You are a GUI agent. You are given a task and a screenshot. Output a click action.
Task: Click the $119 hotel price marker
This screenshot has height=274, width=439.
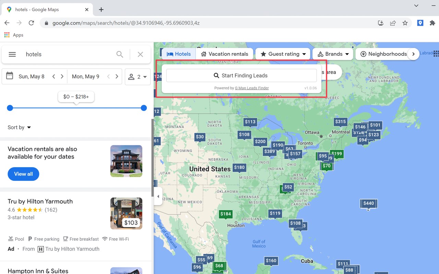[x=275, y=213]
